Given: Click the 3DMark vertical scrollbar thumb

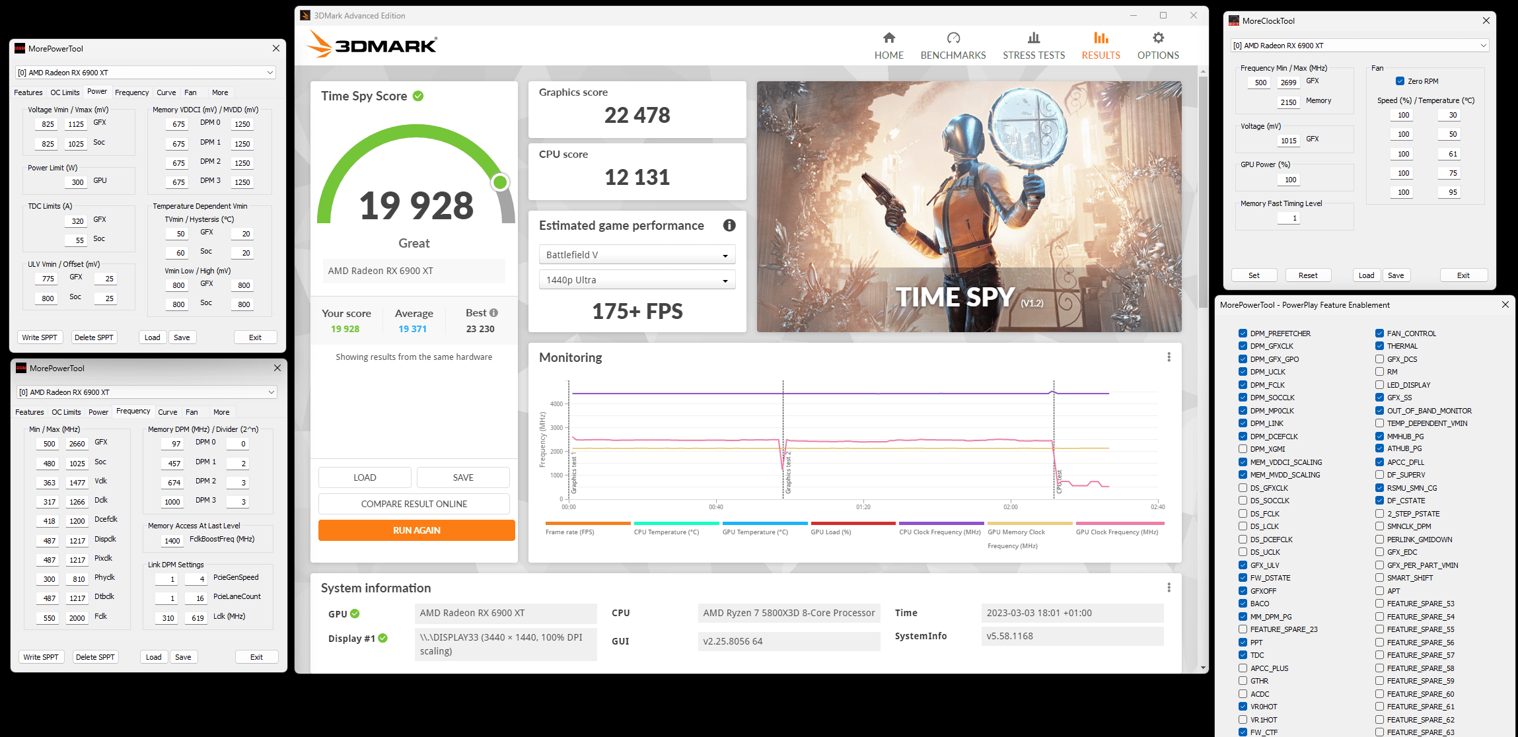Looking at the screenshot, I should (x=1203, y=192).
